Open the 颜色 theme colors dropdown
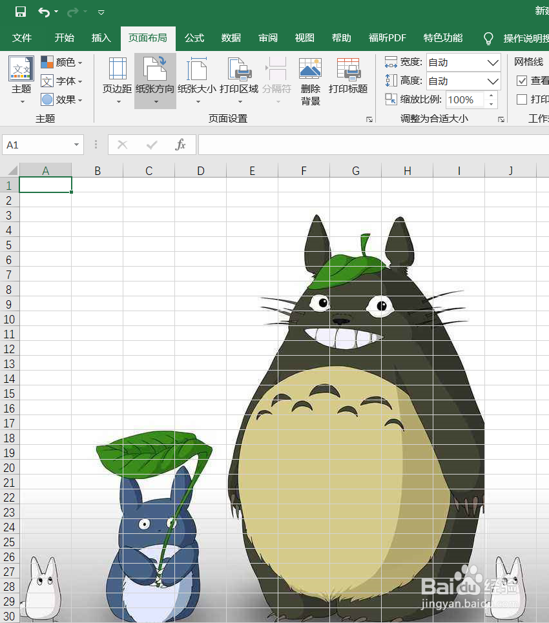Image resolution: width=549 pixels, height=623 pixels. (x=61, y=63)
